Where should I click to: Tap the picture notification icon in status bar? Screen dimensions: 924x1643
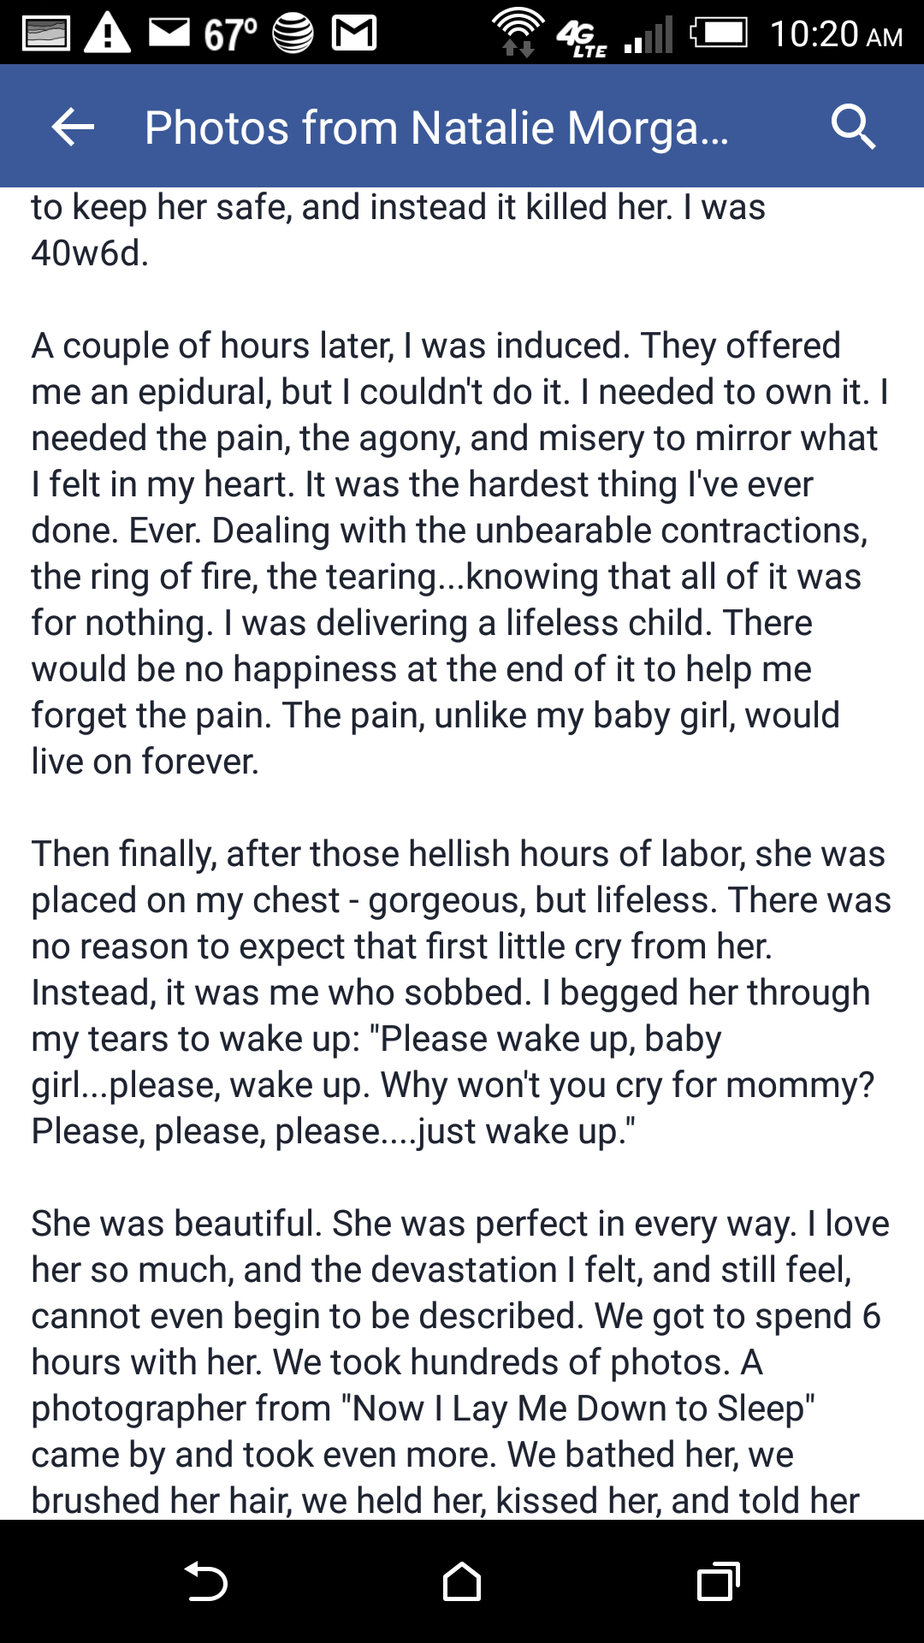coord(46,33)
